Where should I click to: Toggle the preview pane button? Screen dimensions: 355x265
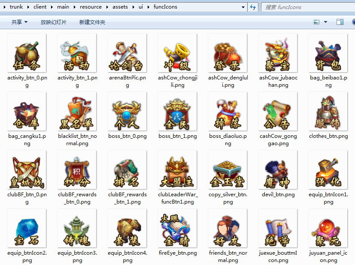pyautogui.click(x=340, y=22)
